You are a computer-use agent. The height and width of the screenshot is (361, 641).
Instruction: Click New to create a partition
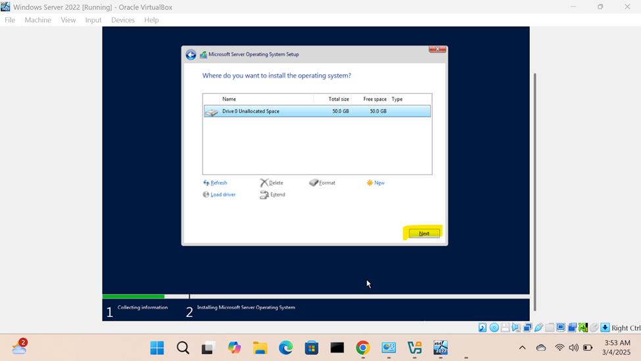coord(375,183)
